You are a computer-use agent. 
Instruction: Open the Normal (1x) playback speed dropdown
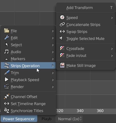69,119
